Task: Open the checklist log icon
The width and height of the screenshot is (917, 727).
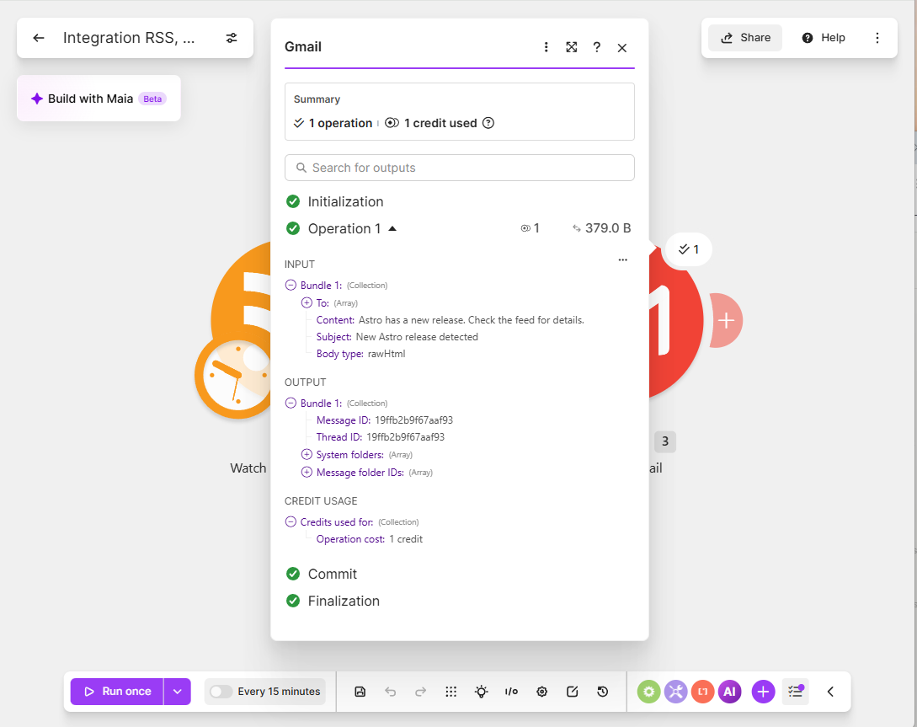Action: (x=796, y=692)
